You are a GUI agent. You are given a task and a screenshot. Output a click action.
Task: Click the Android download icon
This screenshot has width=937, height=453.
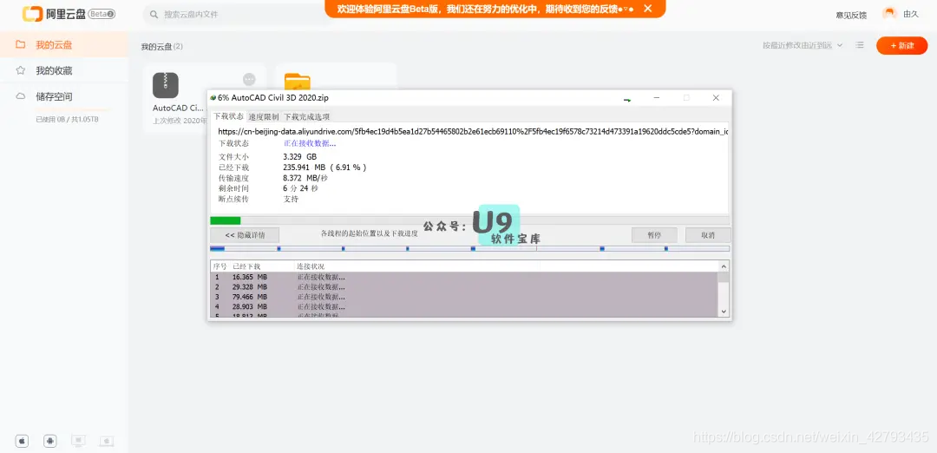pyautogui.click(x=50, y=441)
